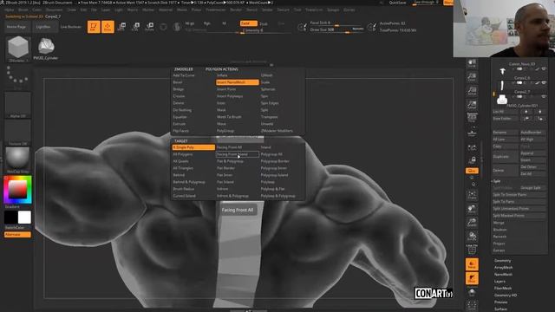Toggle the Transp transparency button
This screenshot has height=312, width=555.
(472, 264)
